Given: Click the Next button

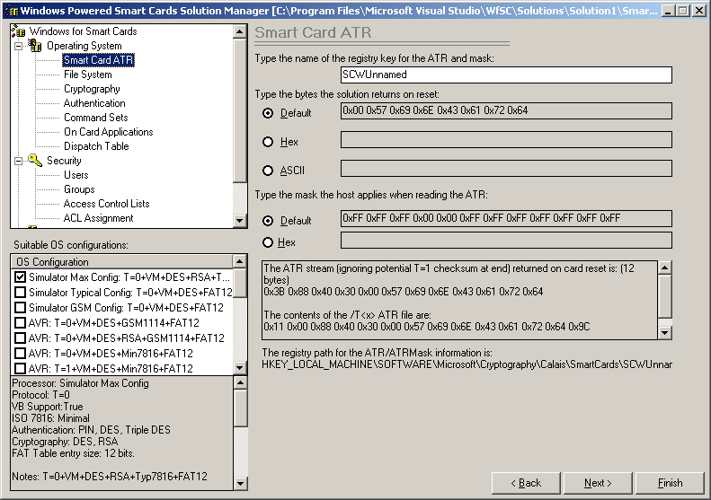Looking at the screenshot, I should pyautogui.click(x=598, y=483).
